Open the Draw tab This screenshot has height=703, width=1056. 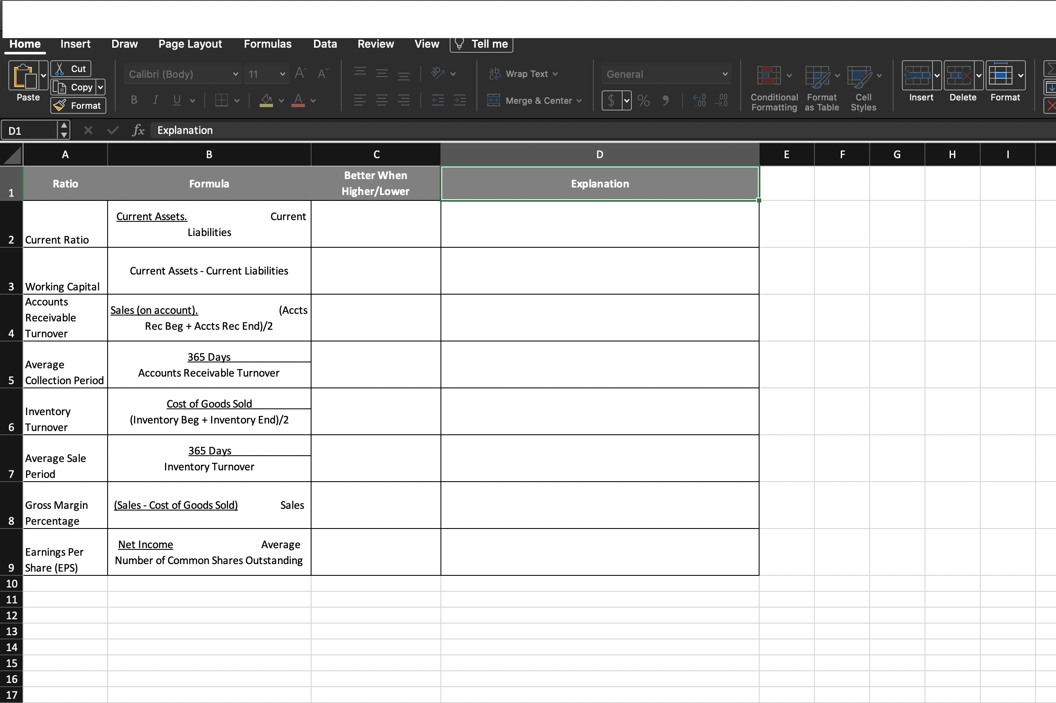(x=125, y=44)
